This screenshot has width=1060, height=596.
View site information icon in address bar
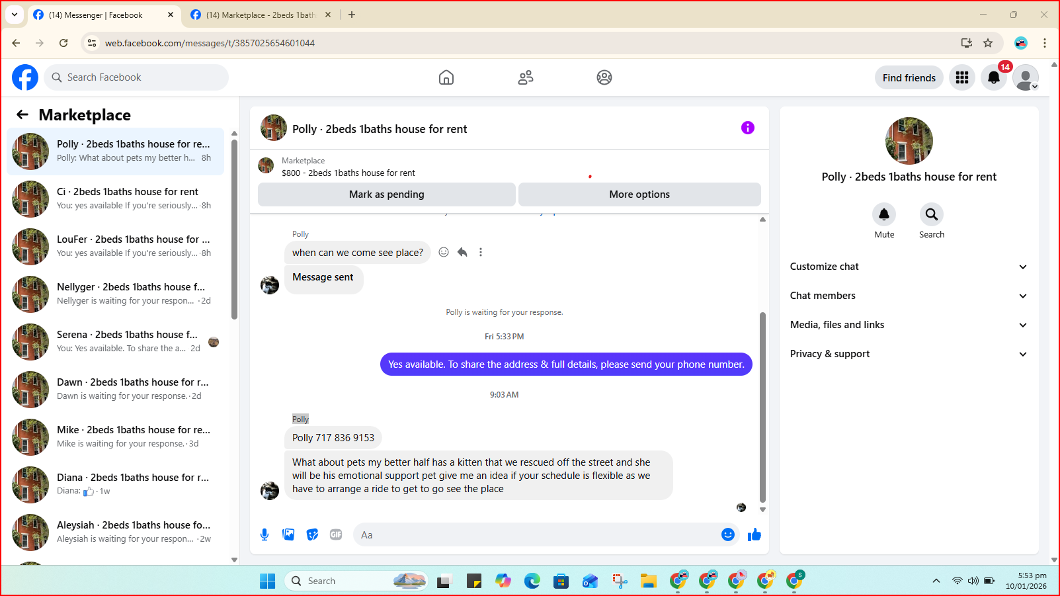pos(92,43)
